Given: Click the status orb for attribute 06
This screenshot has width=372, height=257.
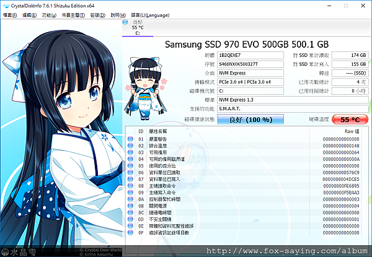Looking at the screenshot, I should click(x=130, y=172).
